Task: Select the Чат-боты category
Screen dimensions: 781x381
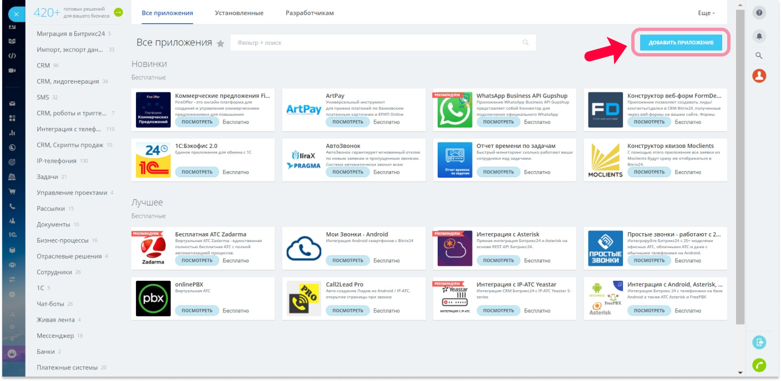Action: click(50, 304)
